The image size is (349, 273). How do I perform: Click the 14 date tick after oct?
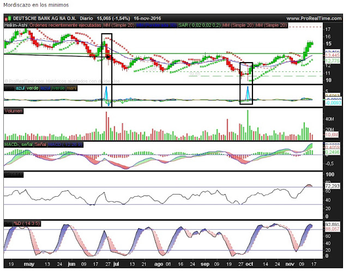265,264
